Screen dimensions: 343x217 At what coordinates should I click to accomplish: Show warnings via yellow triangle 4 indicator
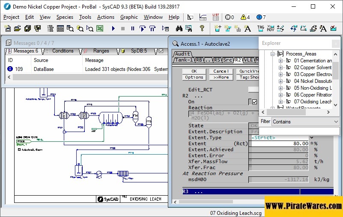tap(245, 17)
